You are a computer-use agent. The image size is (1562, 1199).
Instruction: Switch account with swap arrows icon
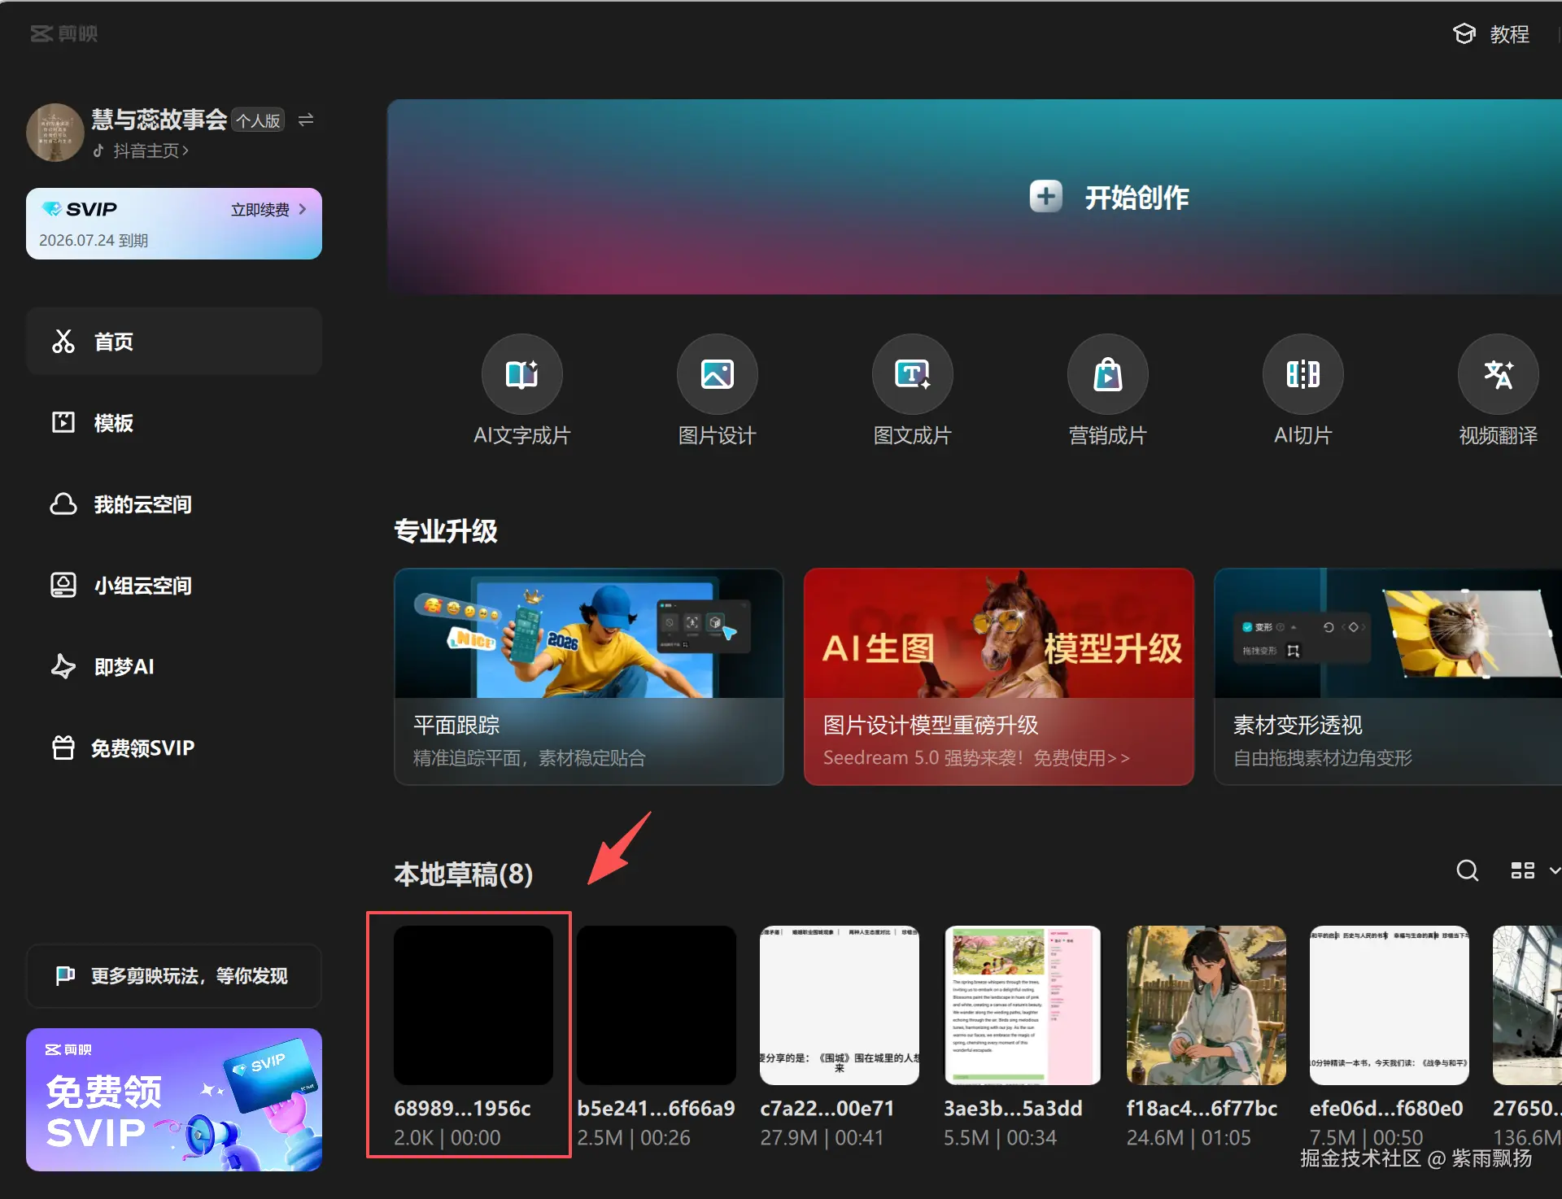306,120
